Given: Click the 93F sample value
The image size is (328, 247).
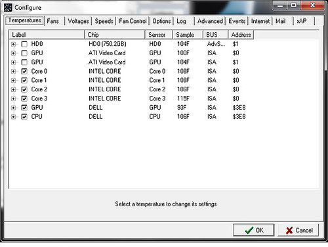Looking at the screenshot, I should tap(182, 108).
